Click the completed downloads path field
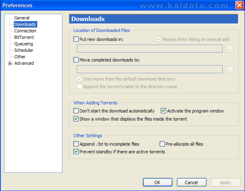Image resolution: width=245 pixels, height=191 pixels. [150, 69]
